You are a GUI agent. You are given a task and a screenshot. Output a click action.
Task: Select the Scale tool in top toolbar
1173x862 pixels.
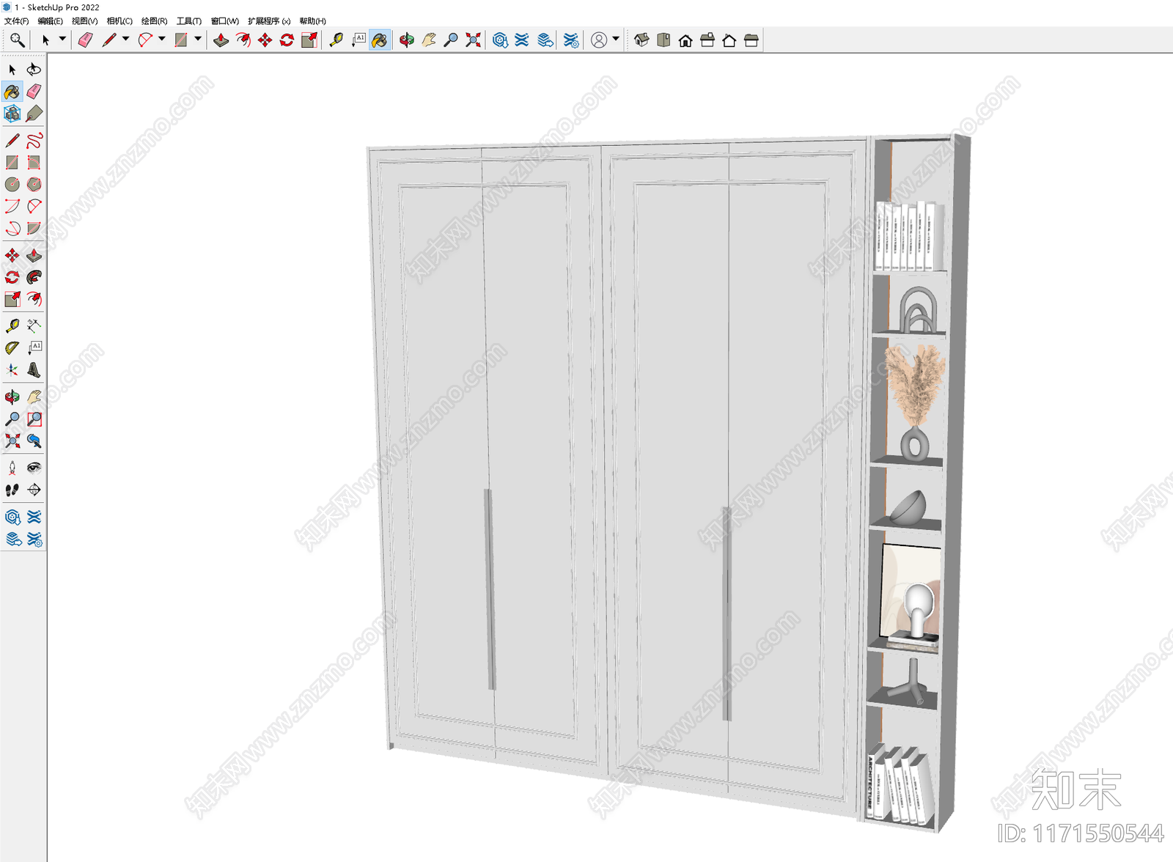pyautogui.click(x=309, y=40)
